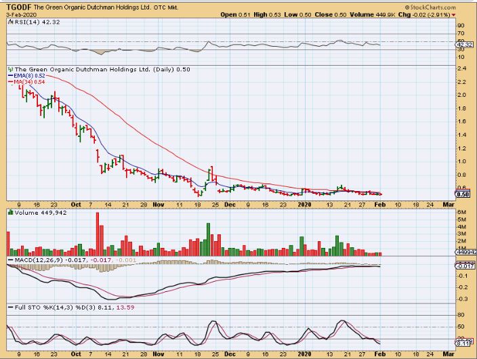Click the 1.4 price axis label
The image size is (477, 359).
[461, 135]
